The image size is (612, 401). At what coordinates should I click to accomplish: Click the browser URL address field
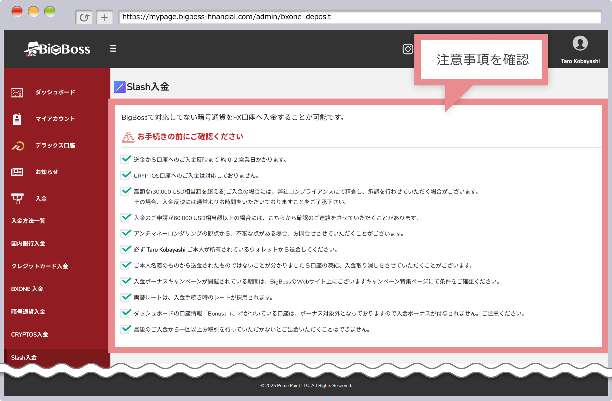click(359, 17)
